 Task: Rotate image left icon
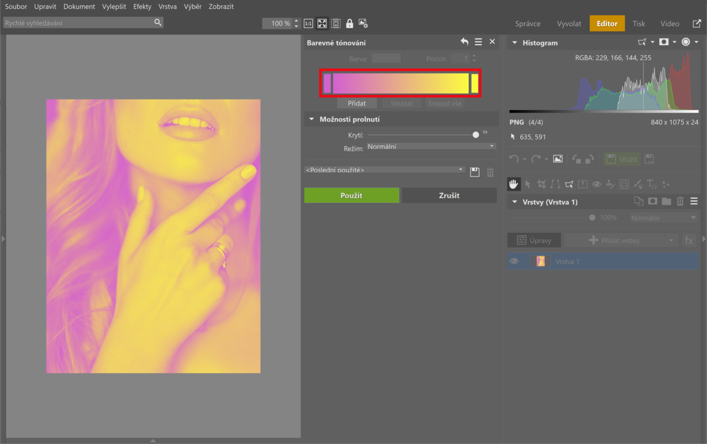576,159
